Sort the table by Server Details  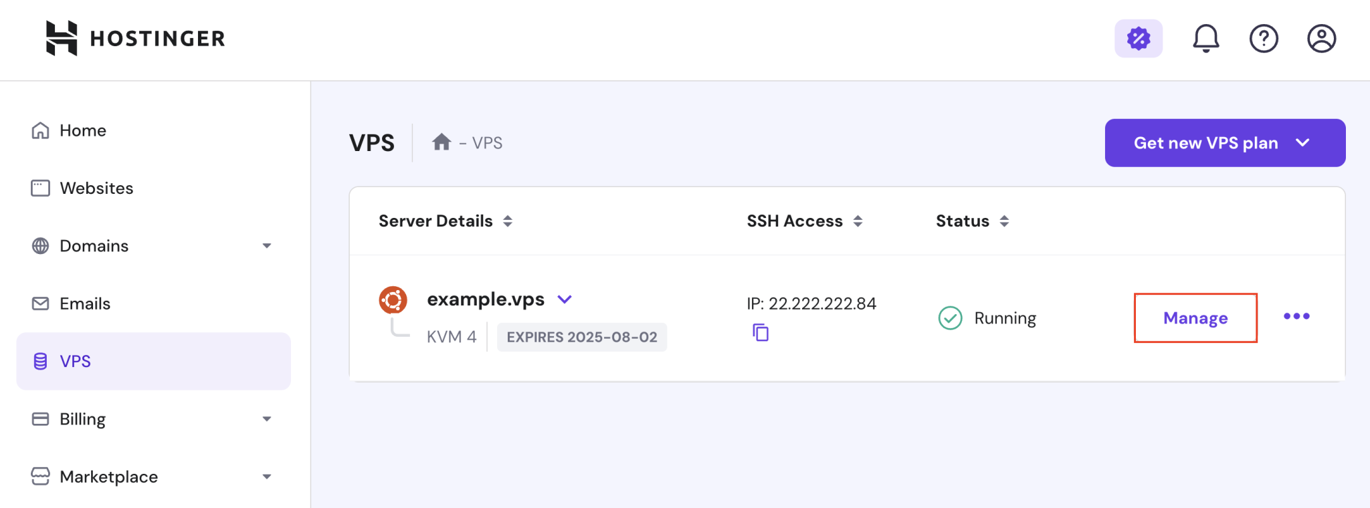point(508,221)
